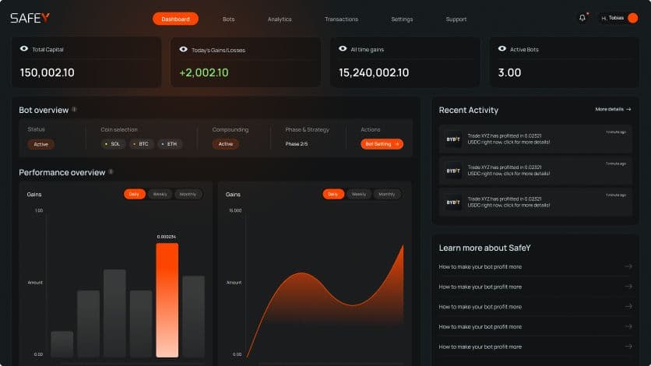
Task: Toggle visibility of All time gains
Action: [x=343, y=49]
